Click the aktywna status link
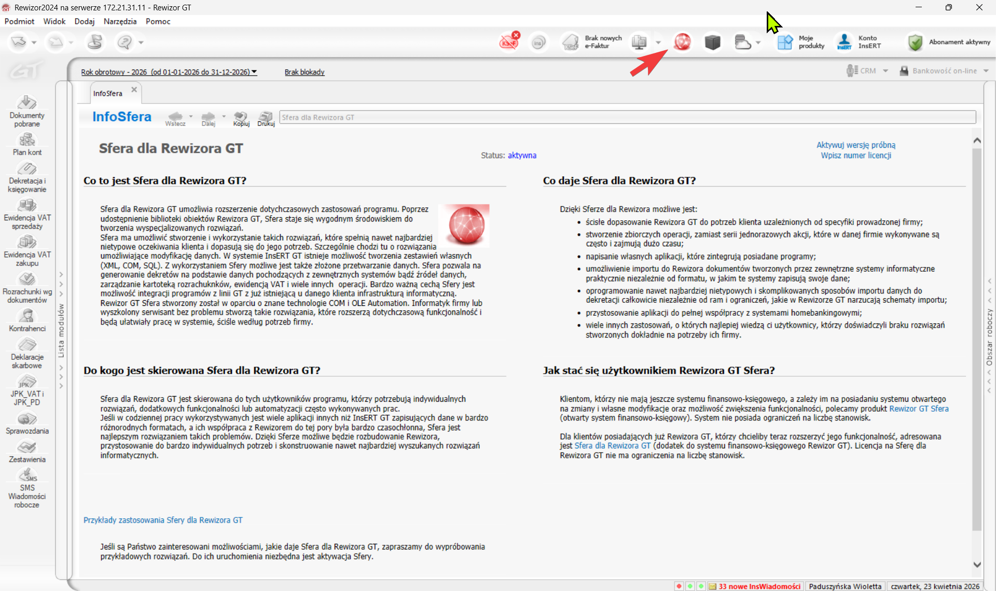The height and width of the screenshot is (591, 996). [522, 156]
